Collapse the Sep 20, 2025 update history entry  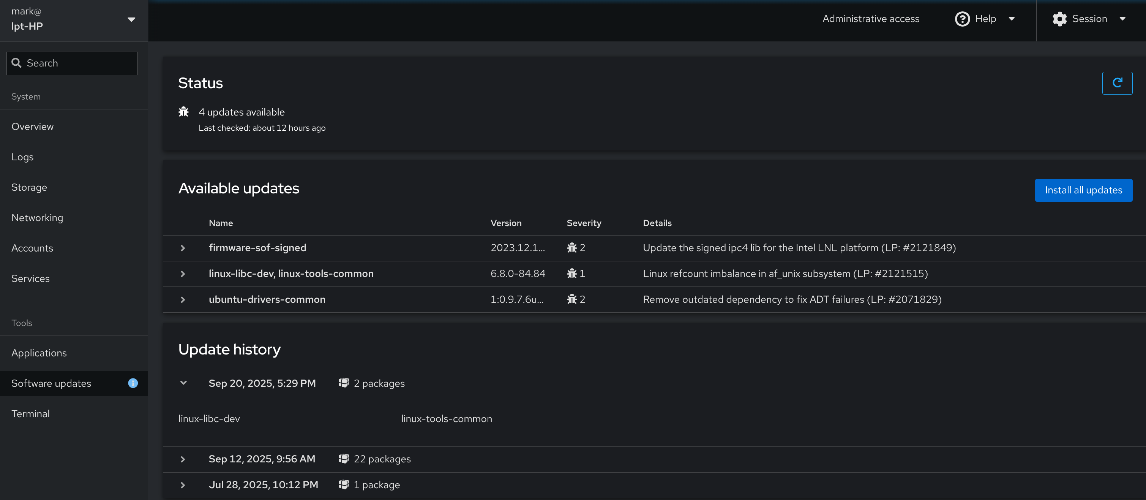tap(183, 383)
